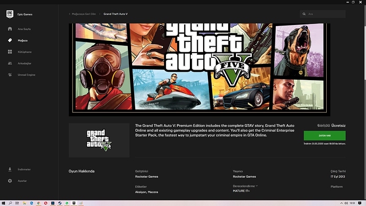Open Kütüphane in the sidebar
Screen dimensions: 366x206
point(24,52)
